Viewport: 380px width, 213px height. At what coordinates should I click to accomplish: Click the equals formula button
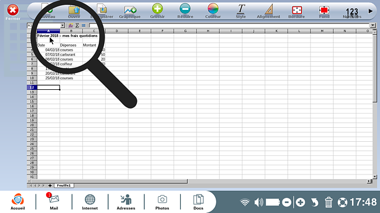pos(84,26)
